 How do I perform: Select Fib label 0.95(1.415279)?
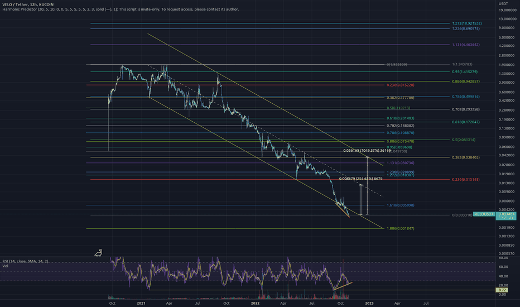[x=465, y=71]
